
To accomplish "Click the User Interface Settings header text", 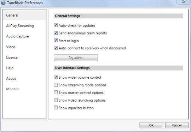I will click(x=73, y=68).
